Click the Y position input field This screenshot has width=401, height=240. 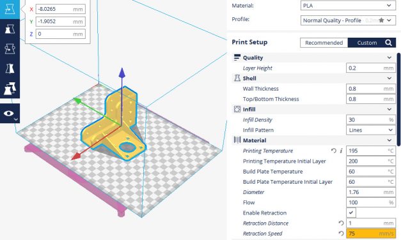pyautogui.click(x=60, y=22)
